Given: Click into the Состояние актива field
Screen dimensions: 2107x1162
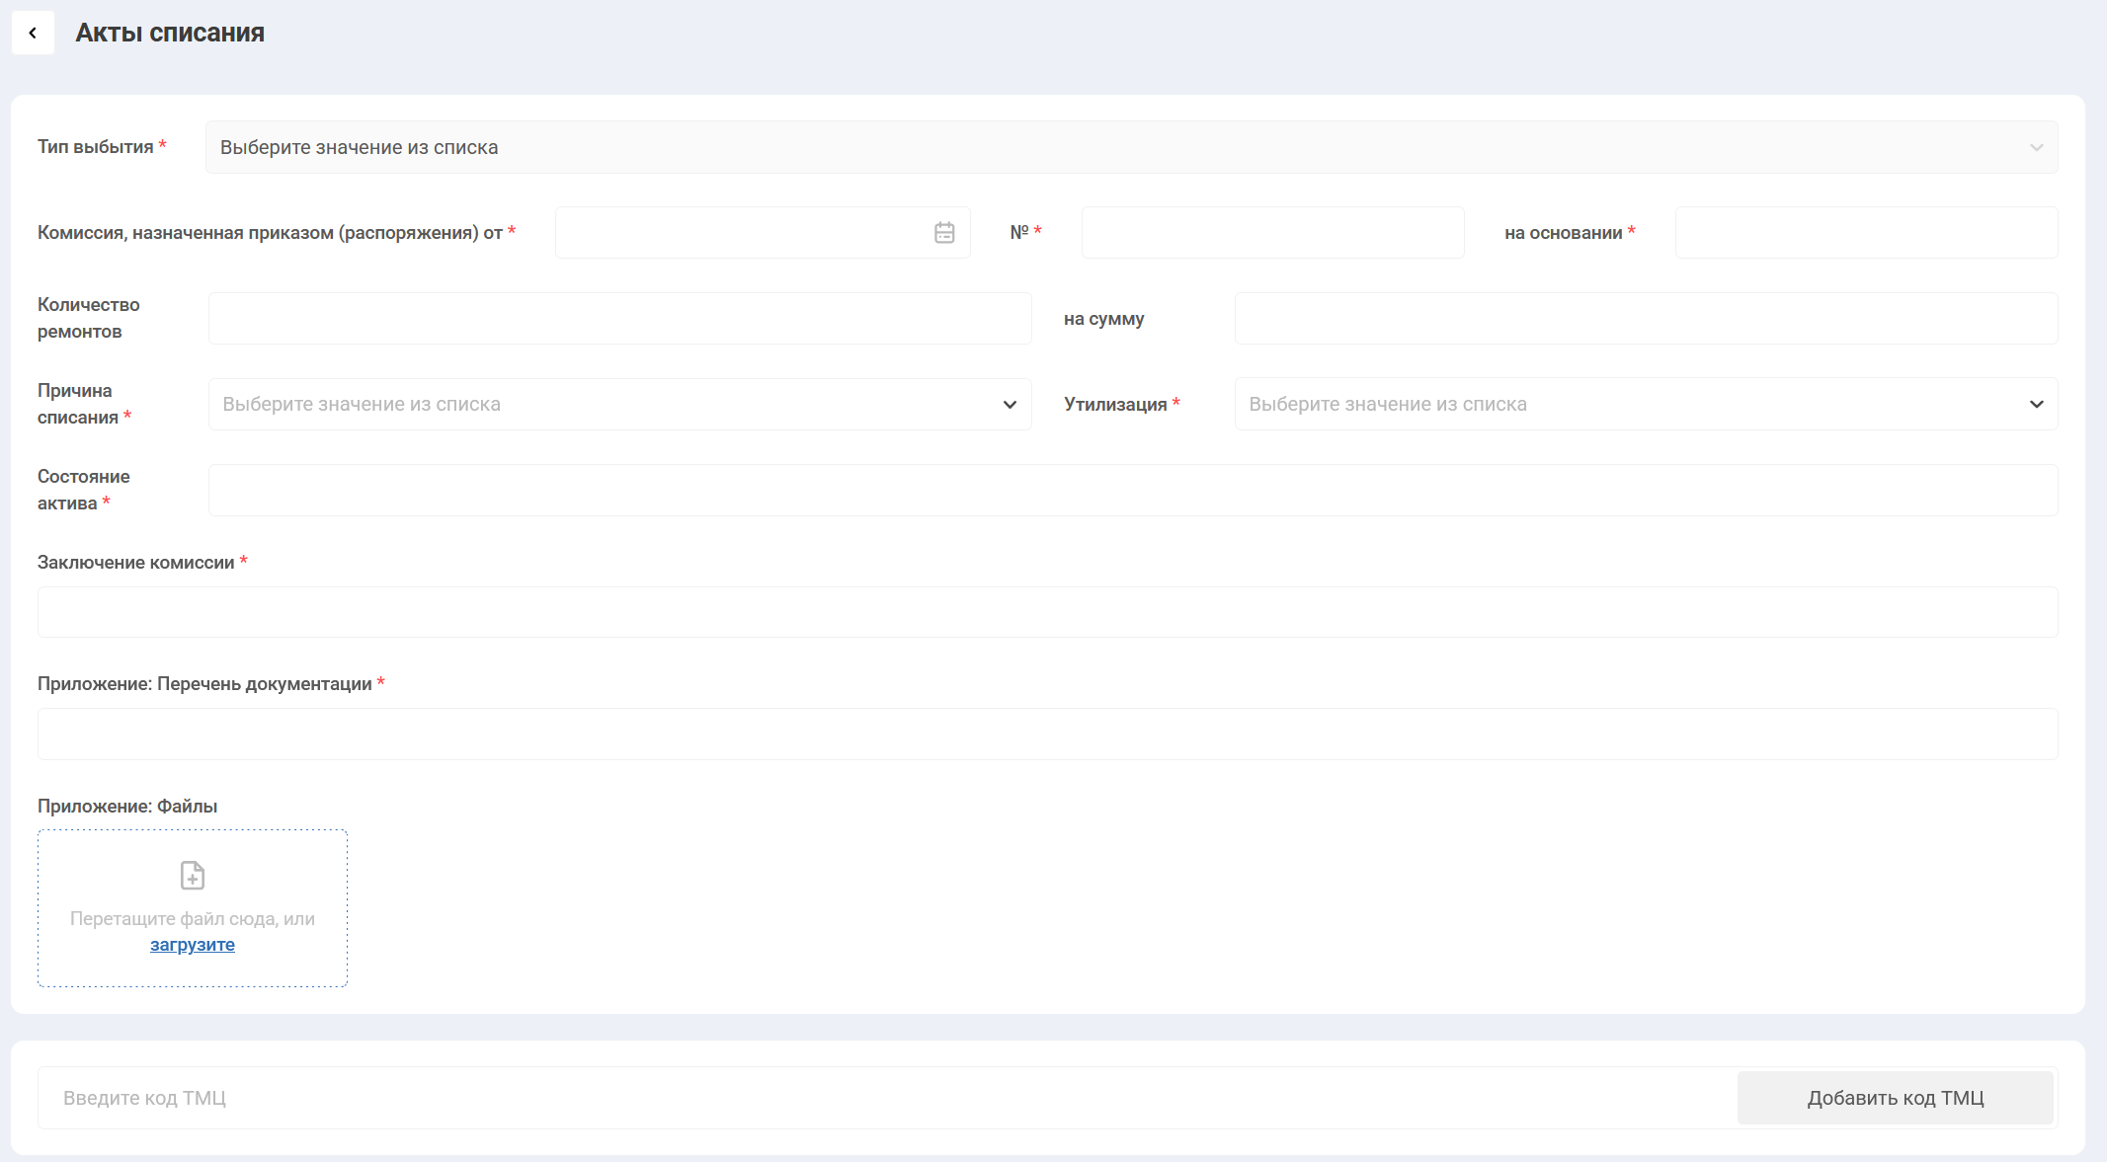Looking at the screenshot, I should (1132, 491).
